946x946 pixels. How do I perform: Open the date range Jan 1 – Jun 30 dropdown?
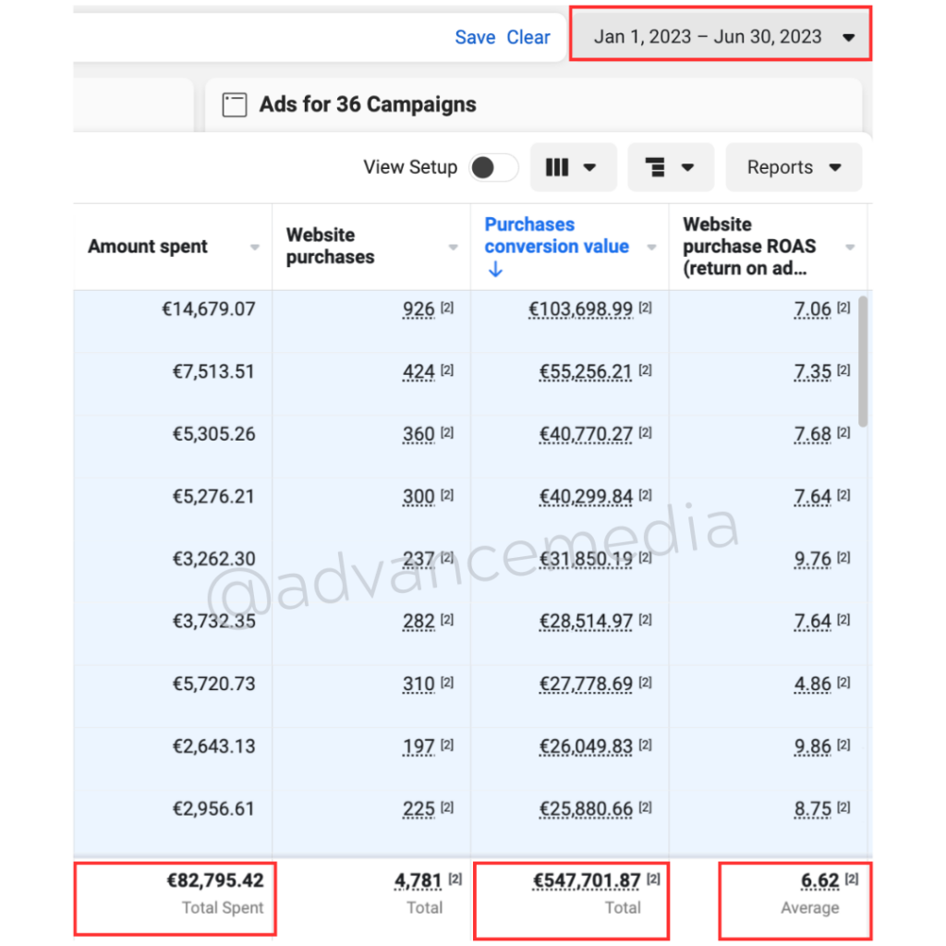coord(721,37)
